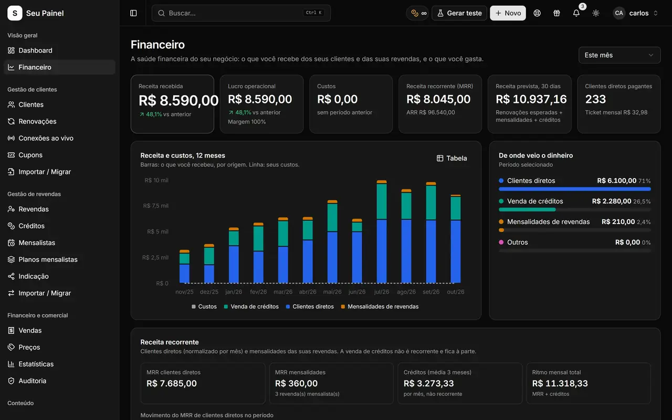This screenshot has width=672, height=420.
Task: Click the MRR value R$ 8.045,00
Action: point(439,99)
